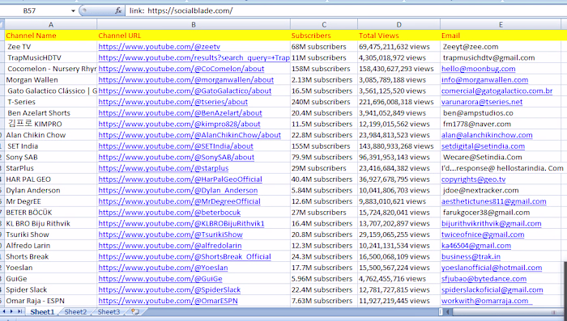Image resolution: width=567 pixels, height=321 pixels.
Task: Select the cell Yoeslan in column A
Action: click(51, 268)
